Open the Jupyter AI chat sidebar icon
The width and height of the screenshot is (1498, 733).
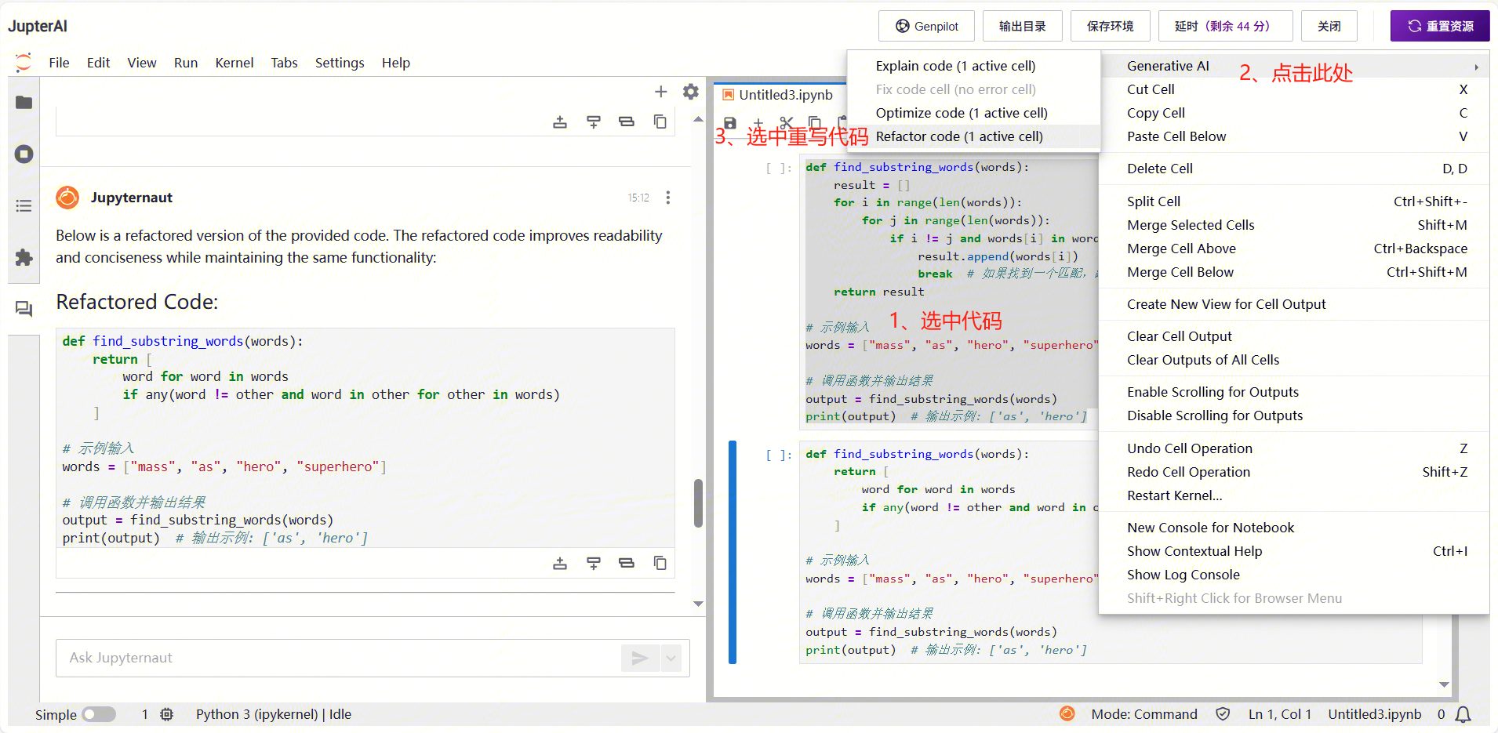click(x=24, y=309)
